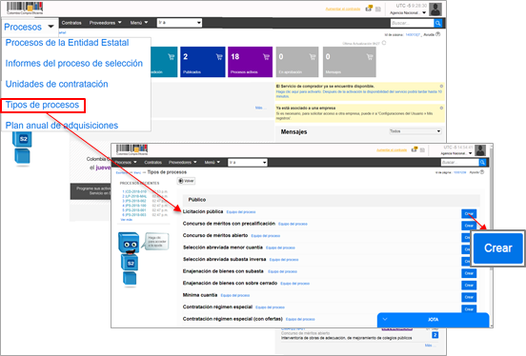Expand the Procesos dropdown menu
The width and height of the screenshot is (526, 356).
click(29, 27)
